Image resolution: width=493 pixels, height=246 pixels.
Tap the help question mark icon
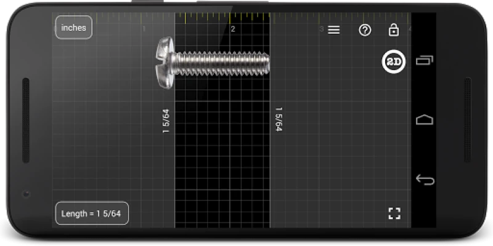365,30
